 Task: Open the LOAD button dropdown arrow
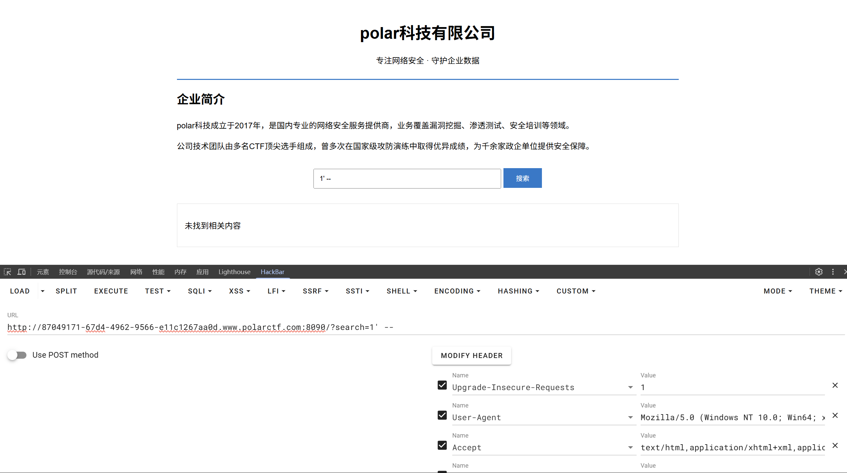[42, 291]
